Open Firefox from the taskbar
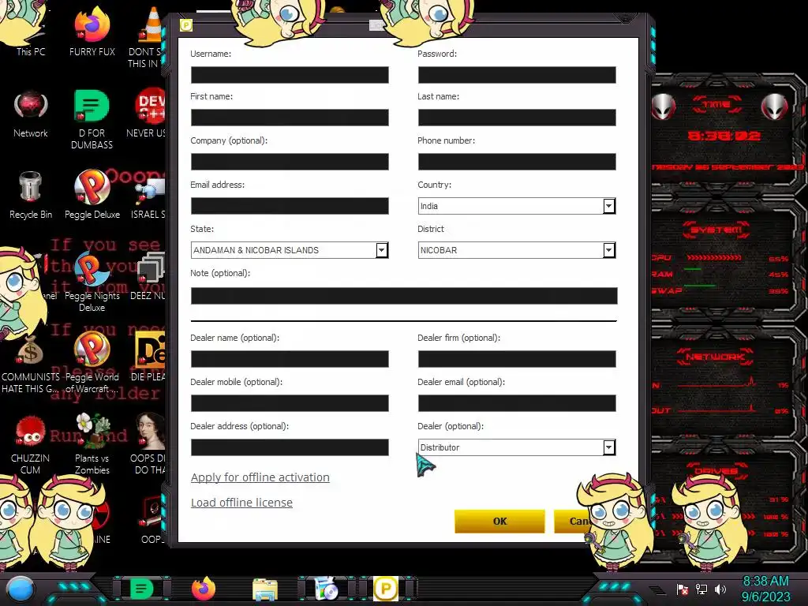The image size is (808, 606). click(x=203, y=589)
